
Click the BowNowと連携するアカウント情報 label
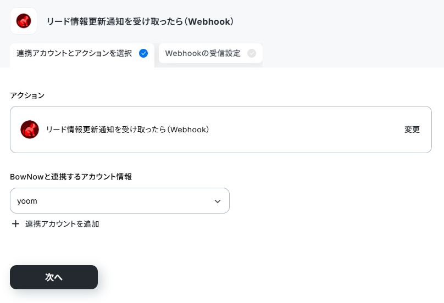pos(71,177)
